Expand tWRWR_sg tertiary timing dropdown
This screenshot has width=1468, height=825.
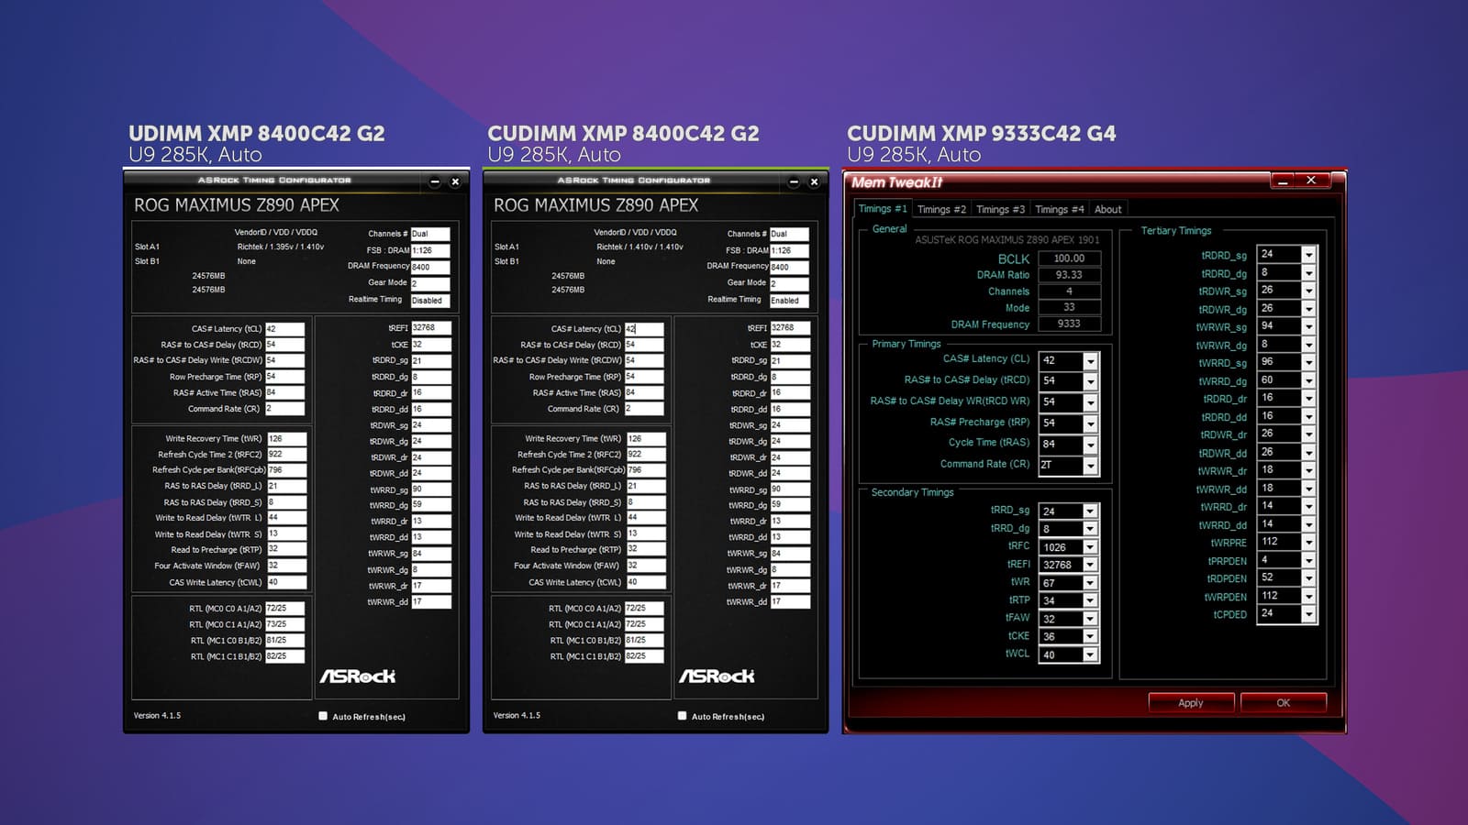coord(1308,326)
